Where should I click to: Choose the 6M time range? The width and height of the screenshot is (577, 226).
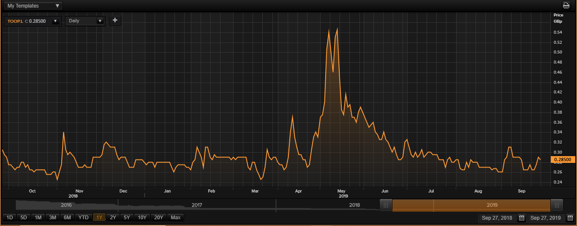tap(67, 218)
